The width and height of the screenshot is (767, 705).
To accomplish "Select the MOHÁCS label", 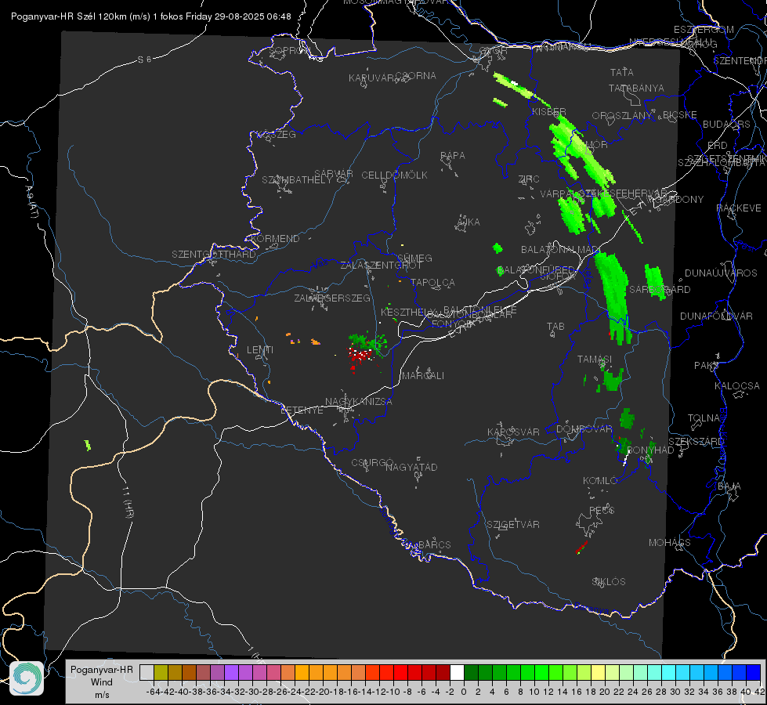I will pos(670,543).
